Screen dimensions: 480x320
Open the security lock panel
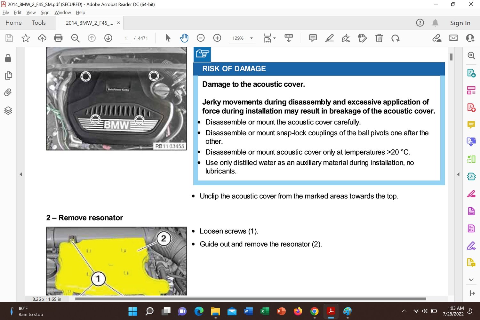point(8,58)
